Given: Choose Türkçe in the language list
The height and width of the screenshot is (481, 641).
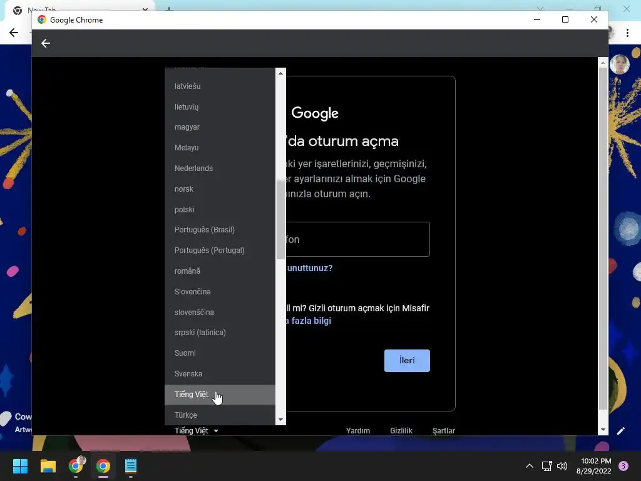Looking at the screenshot, I should click(x=220, y=415).
